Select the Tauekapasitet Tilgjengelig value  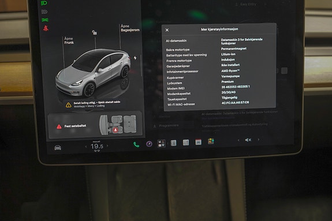[229, 98]
